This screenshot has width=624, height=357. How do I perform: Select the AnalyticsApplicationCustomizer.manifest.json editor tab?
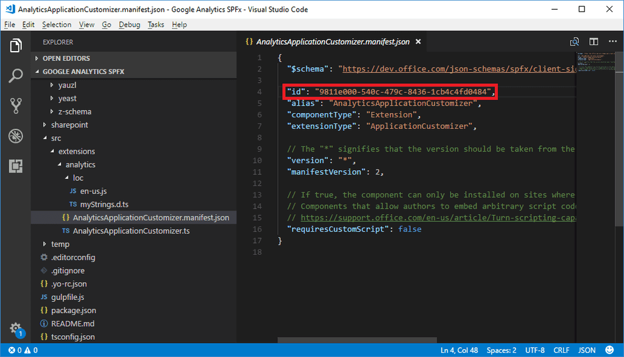[x=333, y=42]
